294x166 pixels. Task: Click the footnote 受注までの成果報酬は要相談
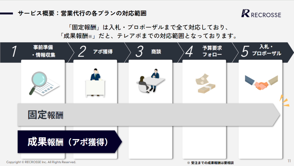pyautogui.click(x=210, y=163)
